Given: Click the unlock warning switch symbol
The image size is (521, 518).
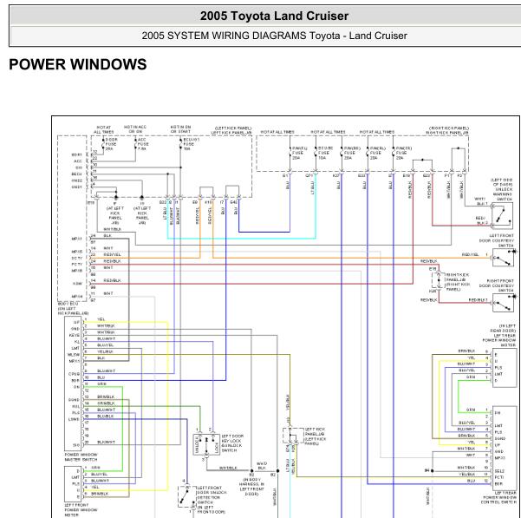Looking at the screenshot, I should [502, 216].
